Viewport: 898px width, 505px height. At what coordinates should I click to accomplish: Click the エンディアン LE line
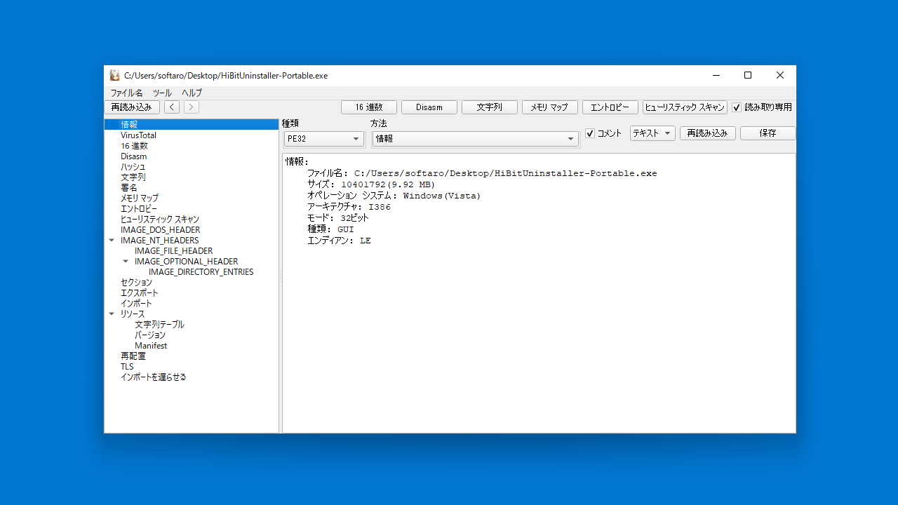tap(339, 241)
